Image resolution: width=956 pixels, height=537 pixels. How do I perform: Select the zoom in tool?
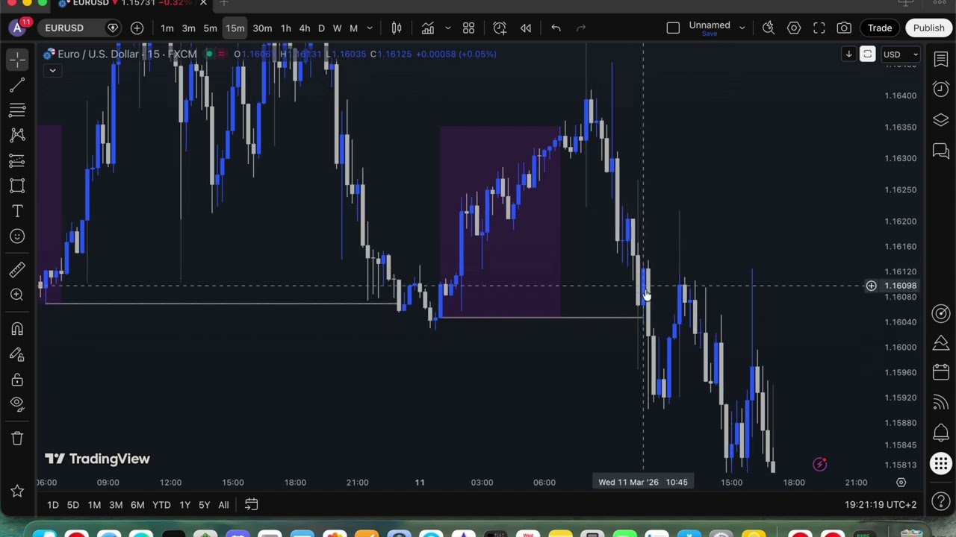pyautogui.click(x=17, y=295)
